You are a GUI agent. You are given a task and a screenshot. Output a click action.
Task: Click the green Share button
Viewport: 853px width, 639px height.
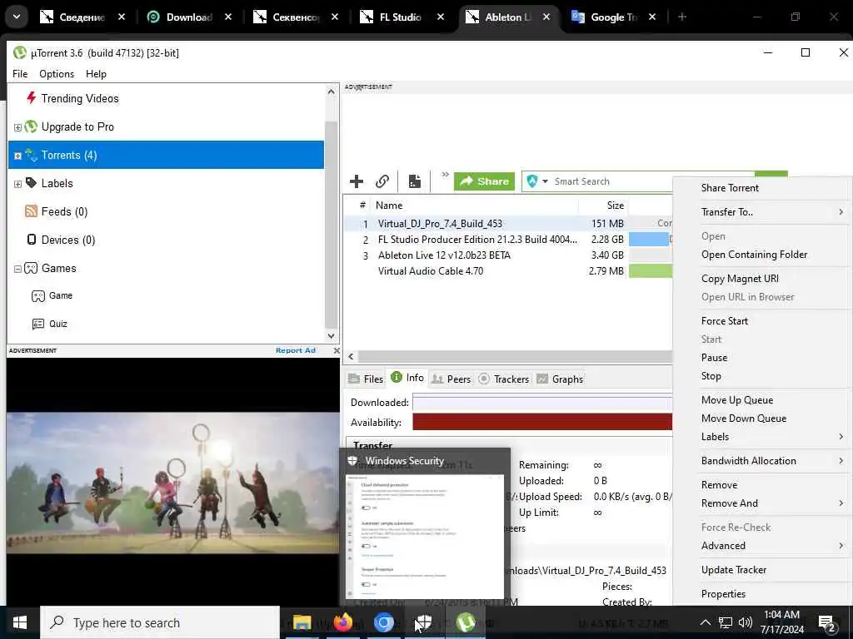484,181
